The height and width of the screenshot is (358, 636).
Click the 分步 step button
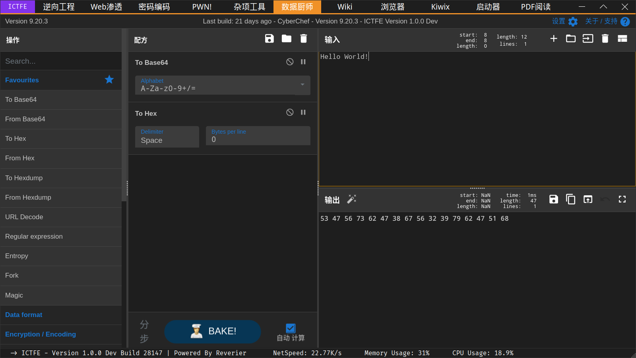tap(144, 331)
